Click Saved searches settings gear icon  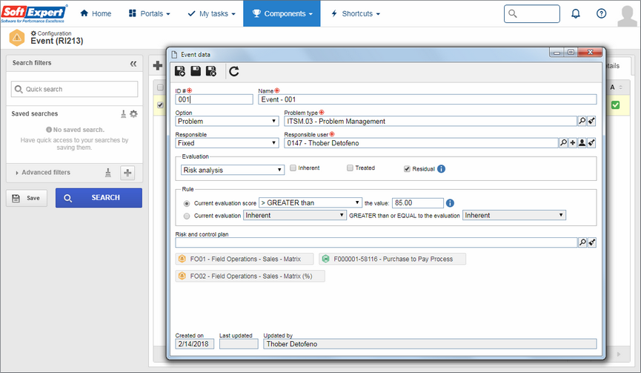point(133,113)
